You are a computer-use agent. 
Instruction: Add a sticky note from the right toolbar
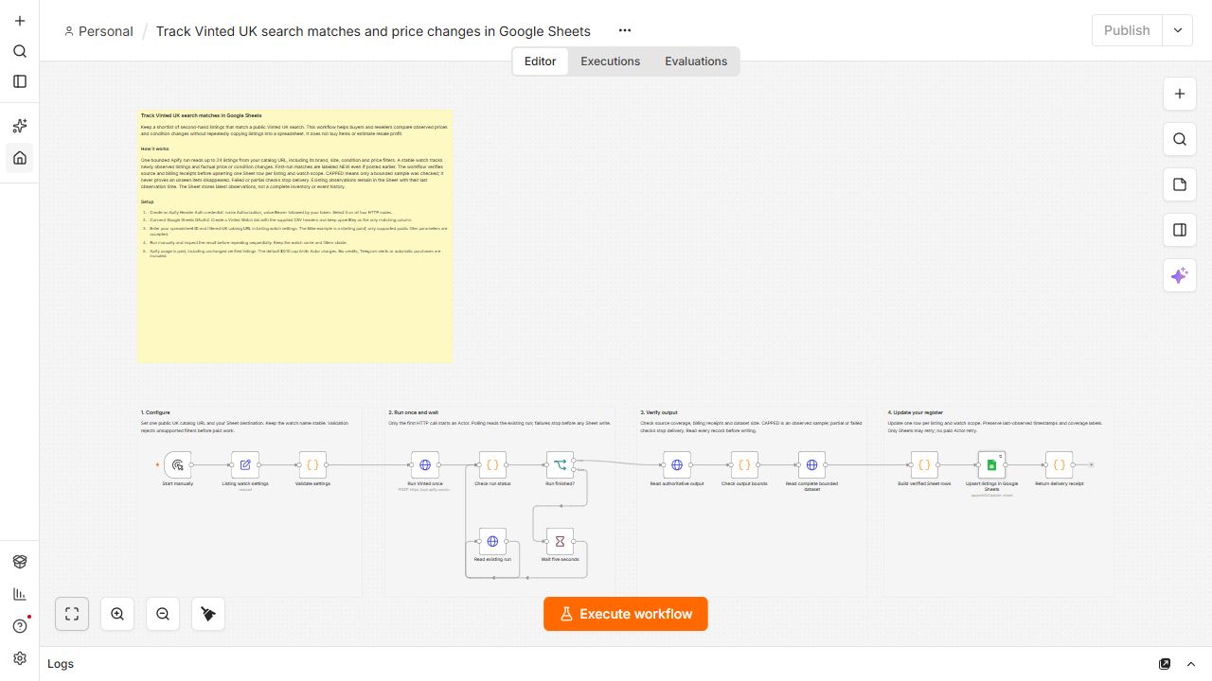coord(1180,184)
